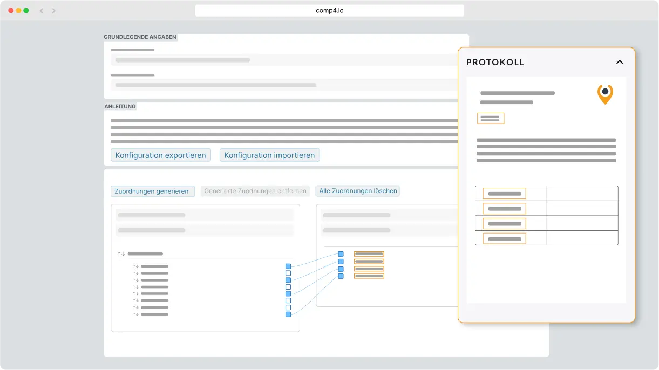Click the sort arrows on the last source row
The height and width of the screenshot is (370, 659).
pyautogui.click(x=135, y=314)
